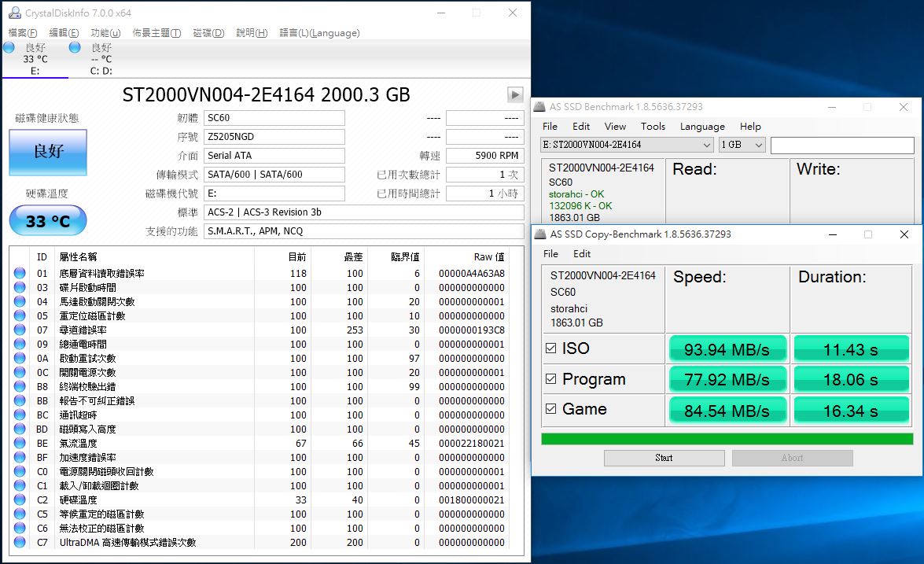Click the supported features field S.M.A.R.T., APM, NCQ
The image size is (924, 564).
point(364,231)
